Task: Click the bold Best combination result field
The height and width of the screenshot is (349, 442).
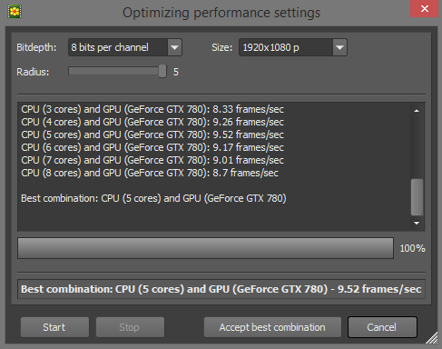Action: point(221,289)
